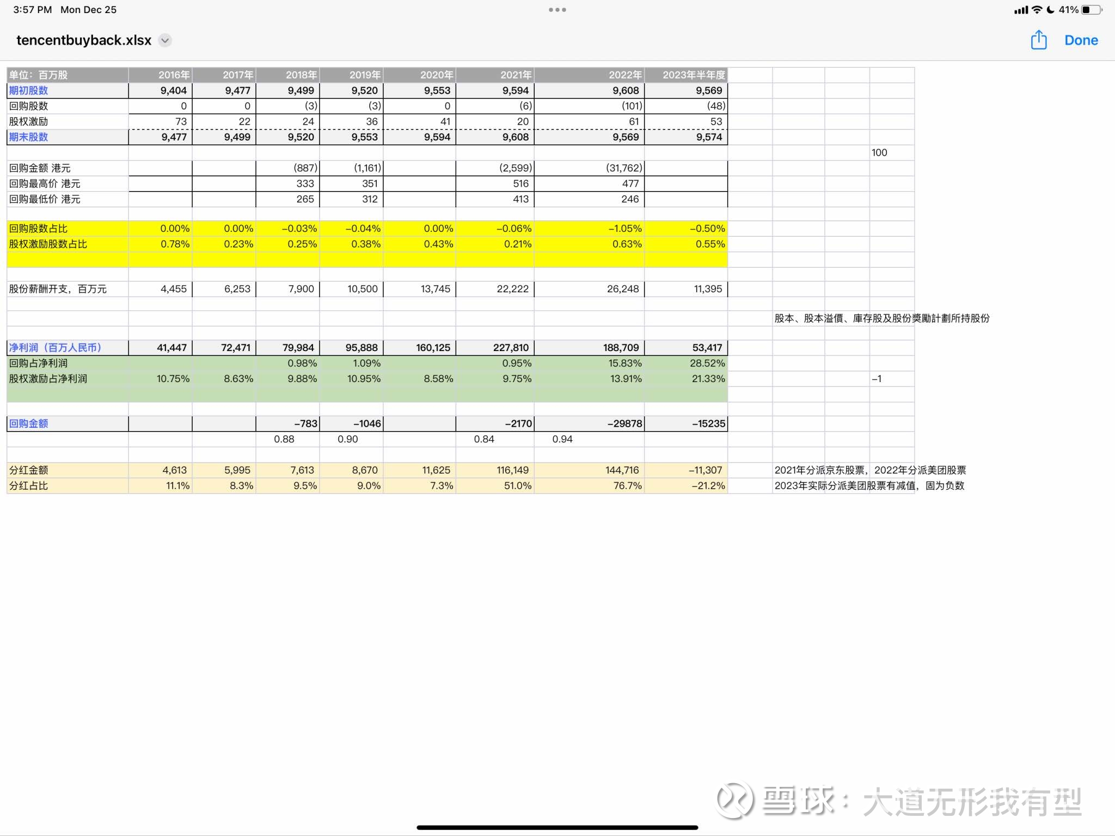Select the cell showing 76.7%
Viewport: 1115px width, 836px height.
[590, 485]
